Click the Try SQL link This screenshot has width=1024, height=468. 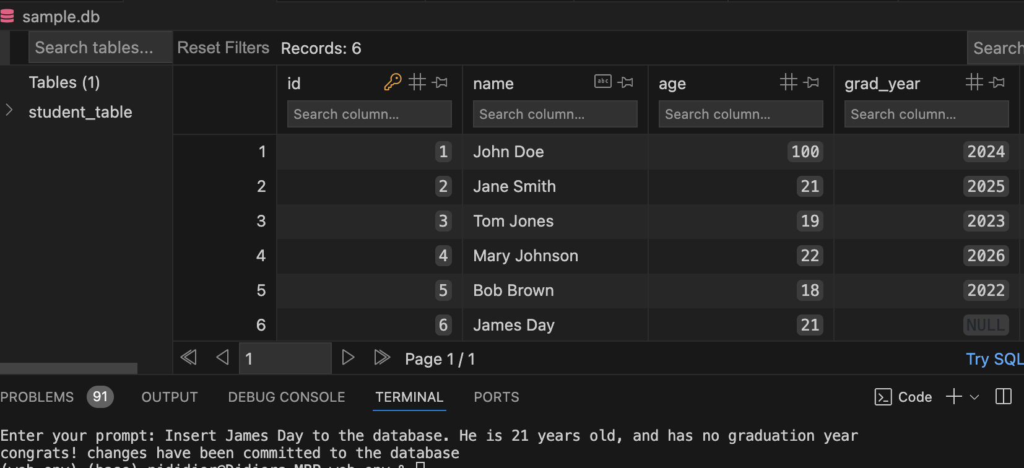point(994,359)
